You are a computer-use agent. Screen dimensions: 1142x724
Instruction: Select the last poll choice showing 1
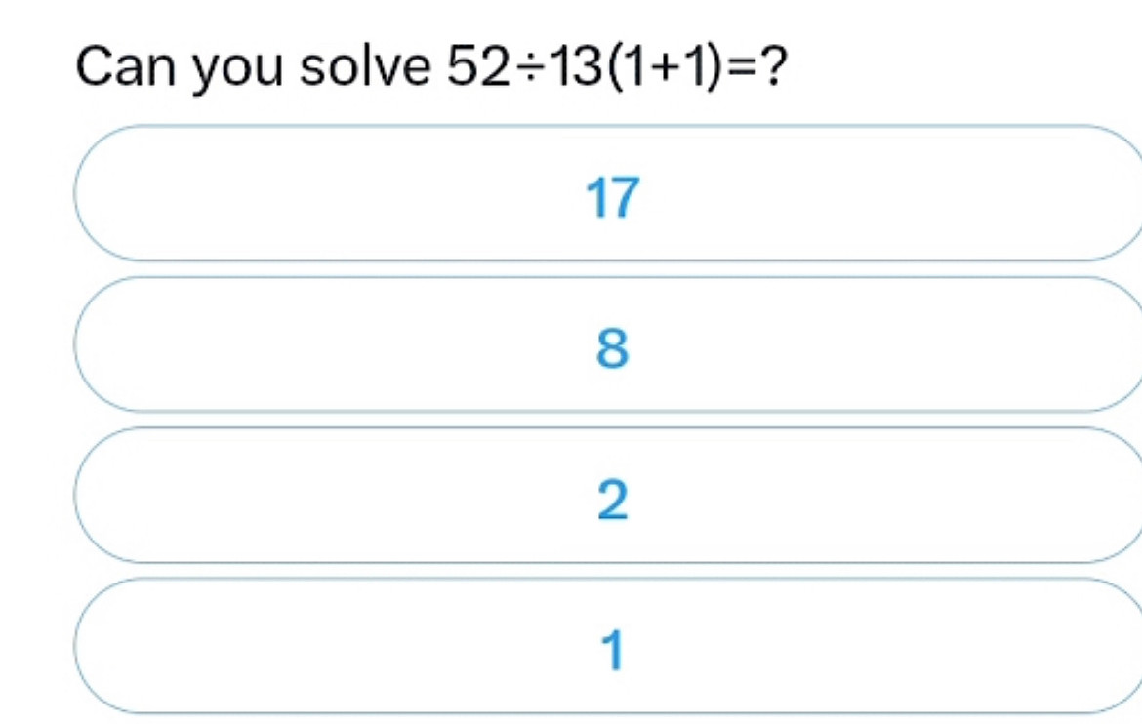tap(610, 646)
